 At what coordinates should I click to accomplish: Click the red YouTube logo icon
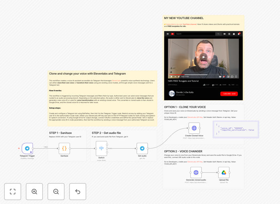coord(172,34)
